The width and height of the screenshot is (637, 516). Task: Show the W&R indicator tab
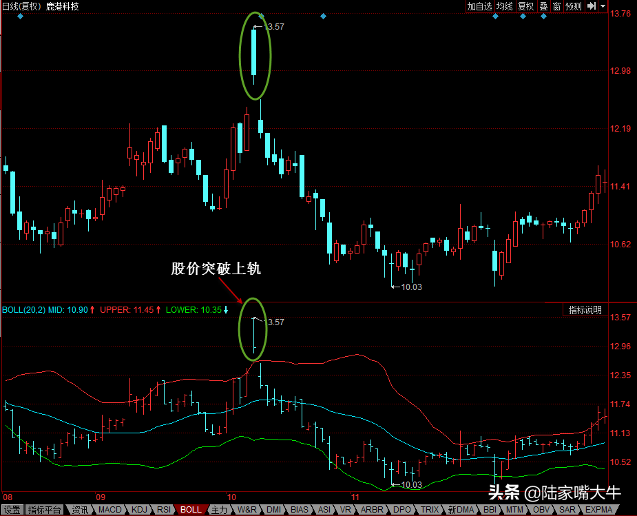247,510
